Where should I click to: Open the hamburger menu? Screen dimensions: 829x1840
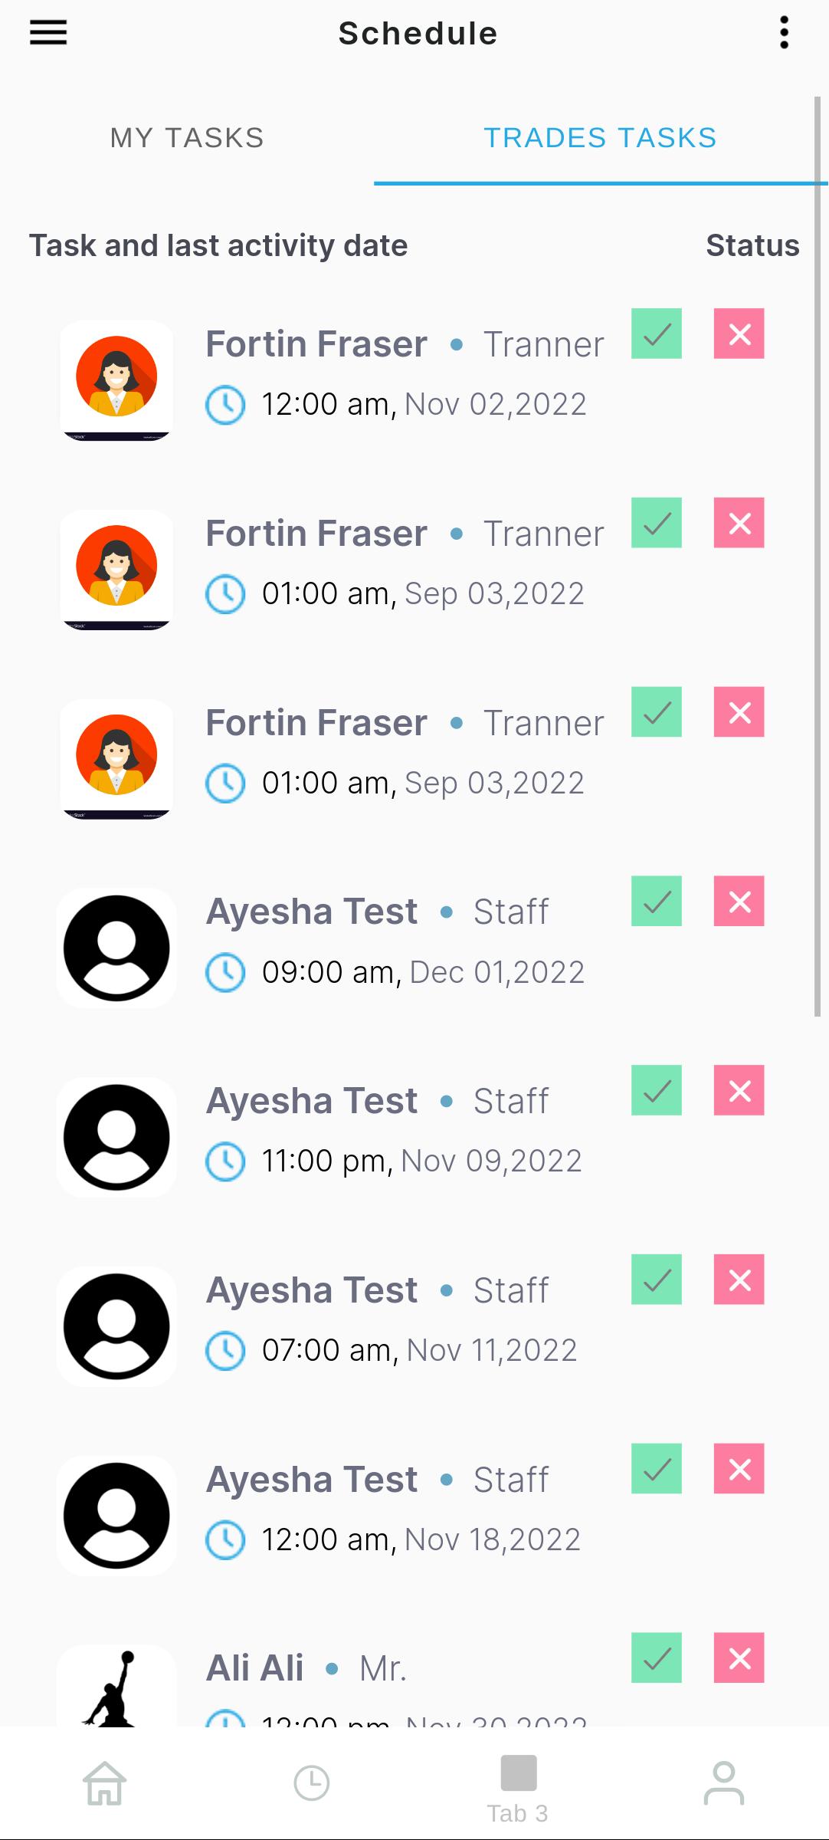click(x=48, y=33)
